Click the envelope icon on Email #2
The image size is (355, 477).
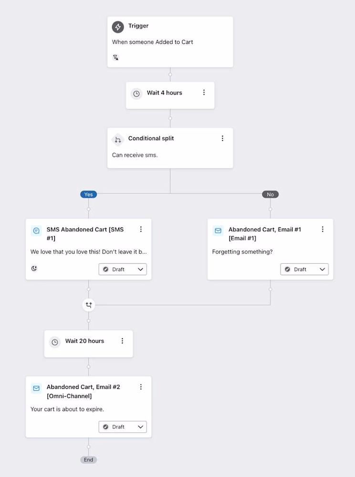point(36,388)
